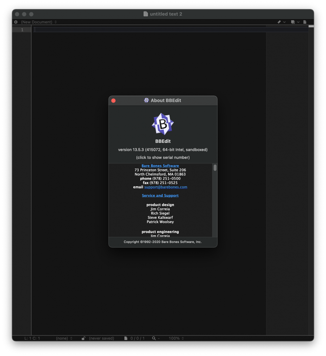Click the "About BBEdit" dialog title
This screenshot has height=356, width=326.
pos(166,100)
